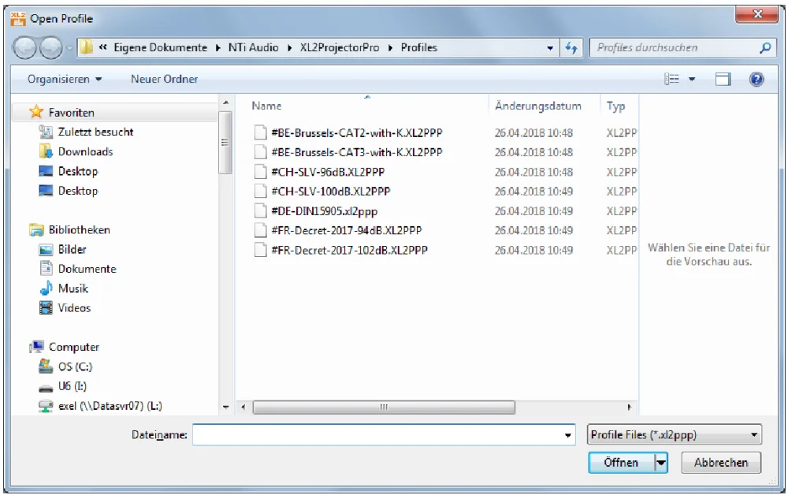Click the back navigation arrow button

pyautogui.click(x=24, y=48)
